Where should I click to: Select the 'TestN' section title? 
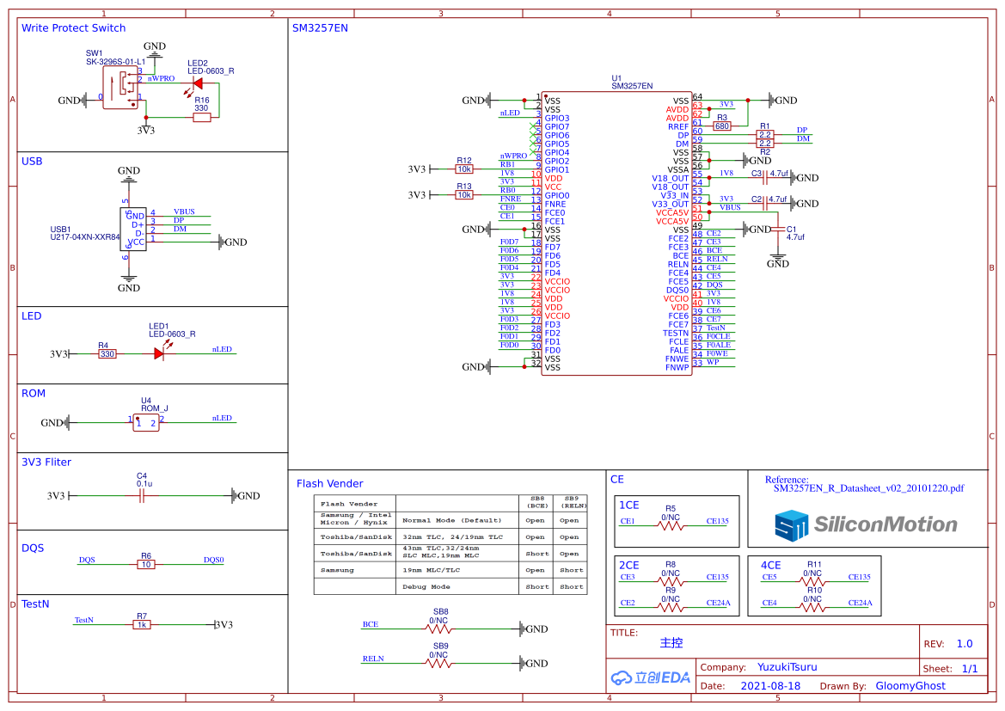35,604
